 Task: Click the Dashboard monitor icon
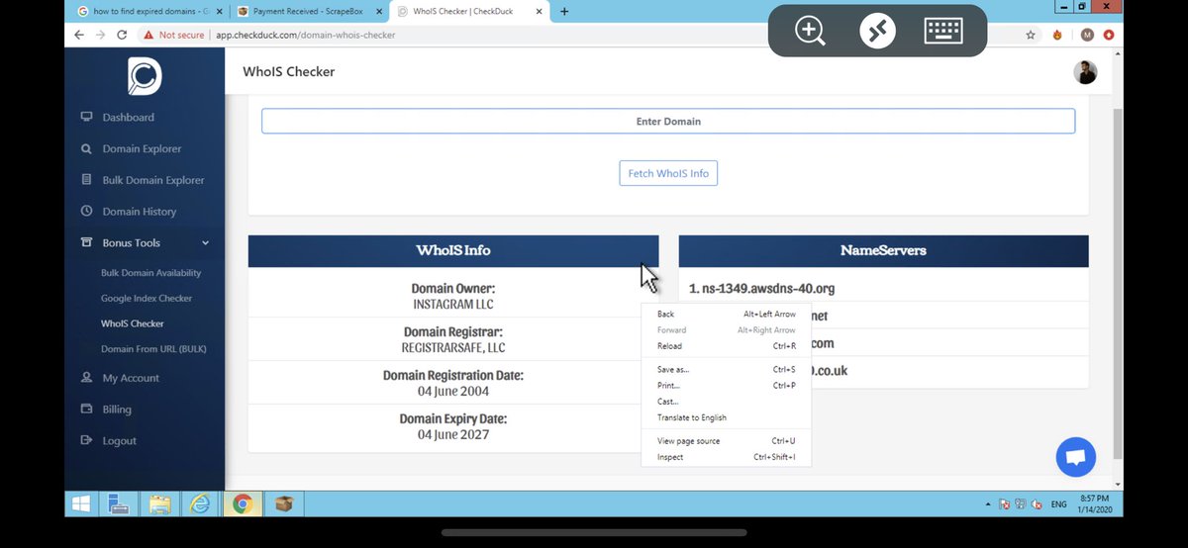click(x=86, y=117)
